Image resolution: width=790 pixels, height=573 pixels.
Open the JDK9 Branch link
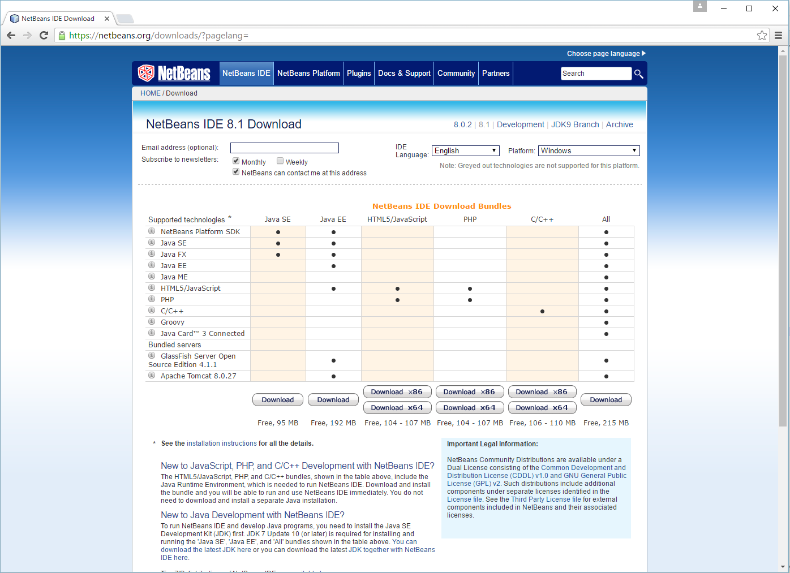pos(575,124)
